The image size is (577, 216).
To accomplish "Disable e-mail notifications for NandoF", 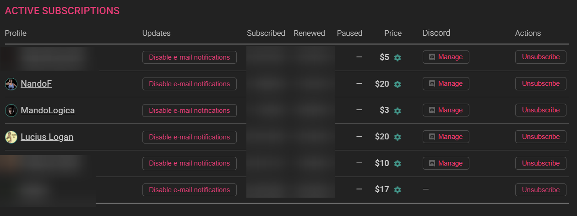I will pos(189,84).
